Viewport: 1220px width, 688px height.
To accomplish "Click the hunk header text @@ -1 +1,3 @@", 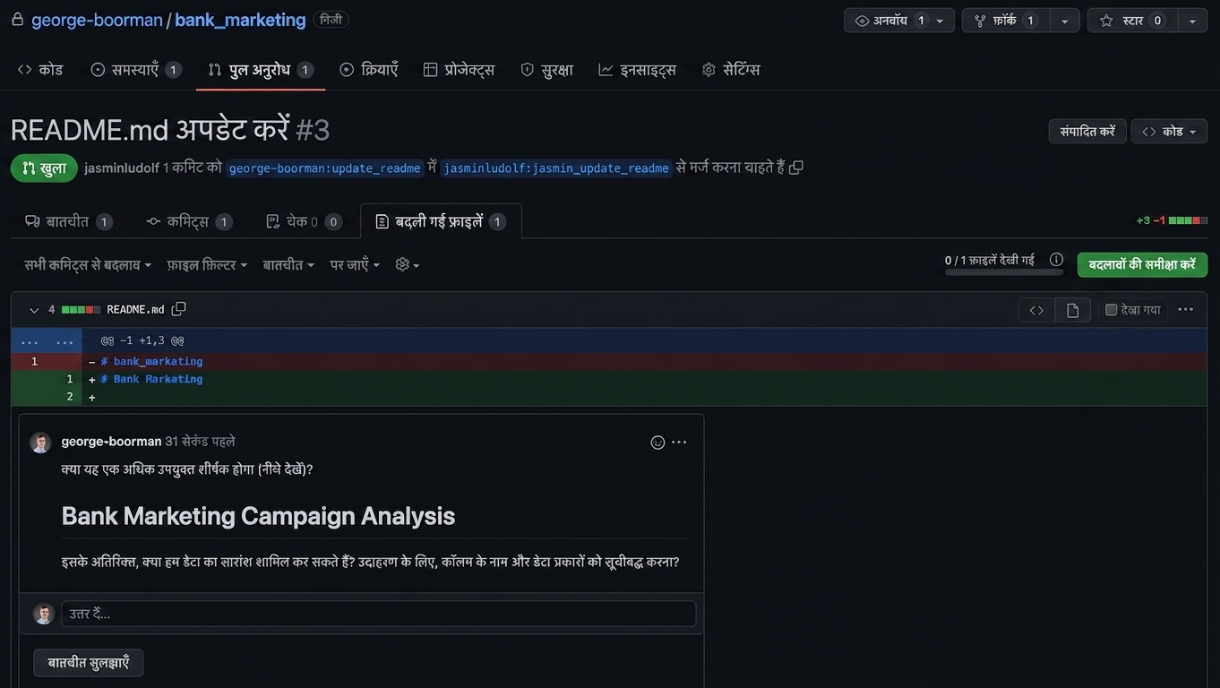I will (x=142, y=341).
